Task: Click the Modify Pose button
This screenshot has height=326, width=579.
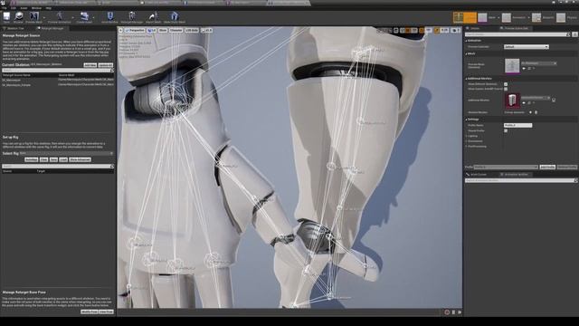Action: point(89,312)
